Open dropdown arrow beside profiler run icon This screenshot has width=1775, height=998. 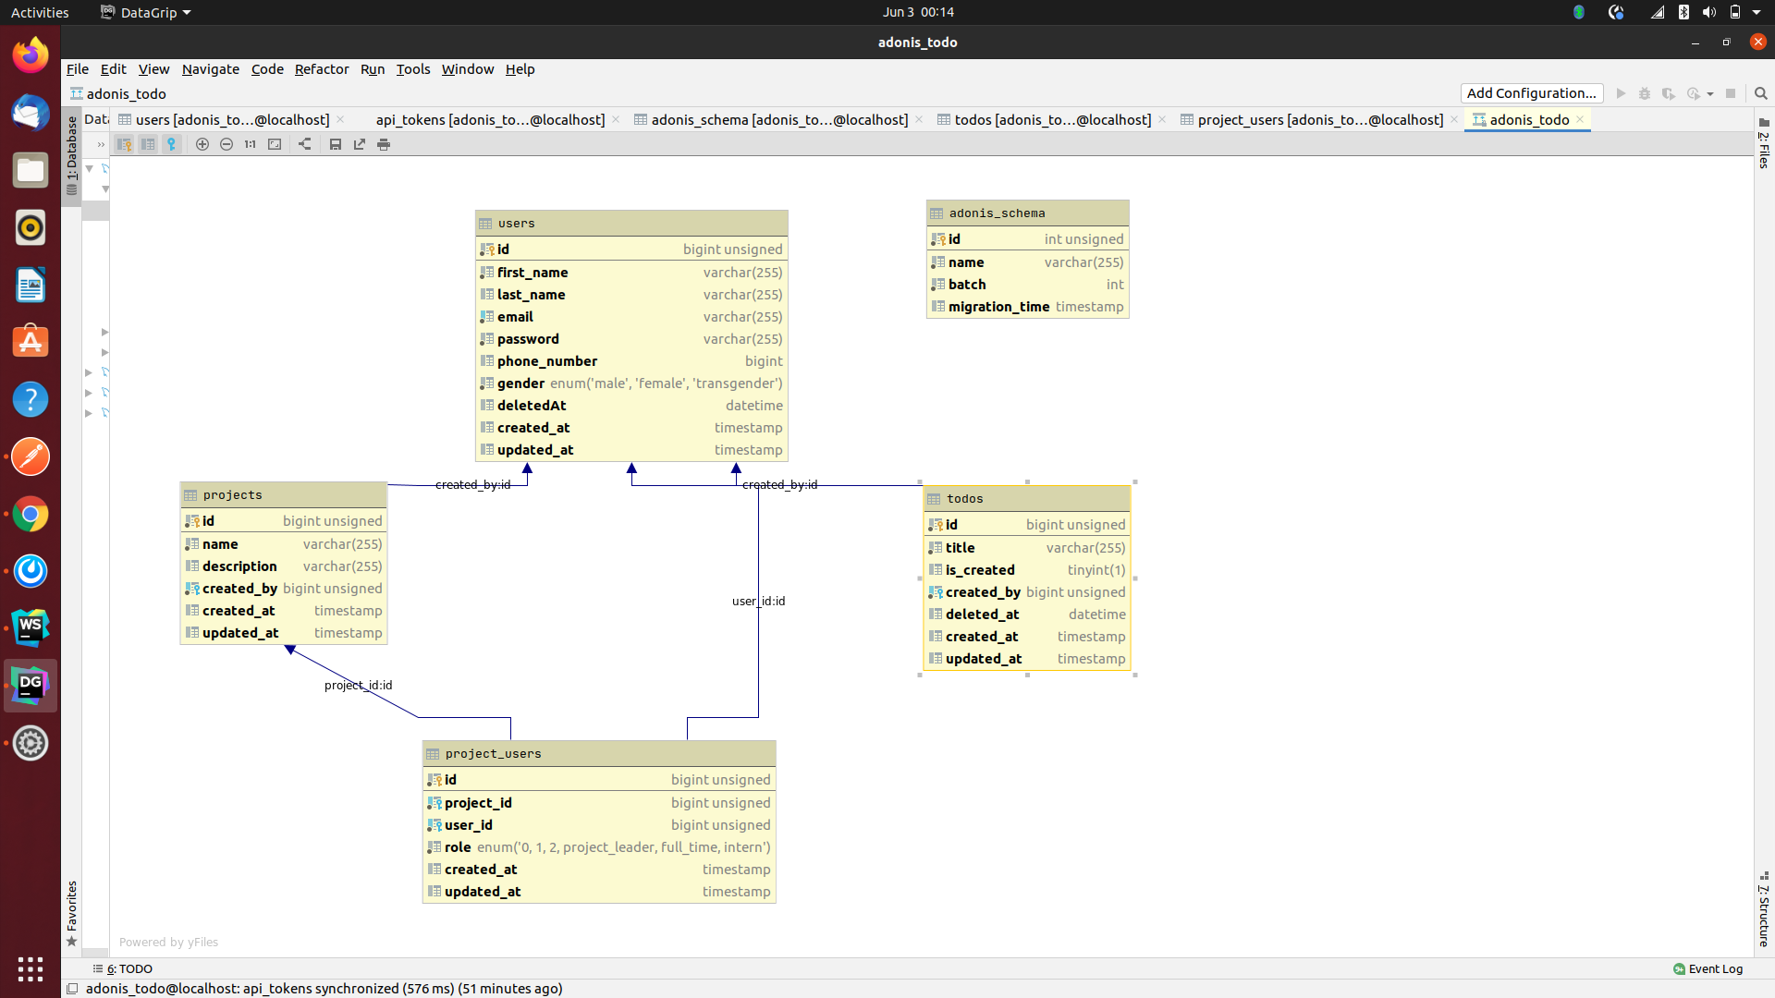(1710, 94)
